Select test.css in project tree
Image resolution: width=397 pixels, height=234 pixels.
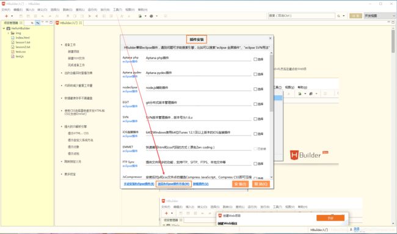point(21,52)
